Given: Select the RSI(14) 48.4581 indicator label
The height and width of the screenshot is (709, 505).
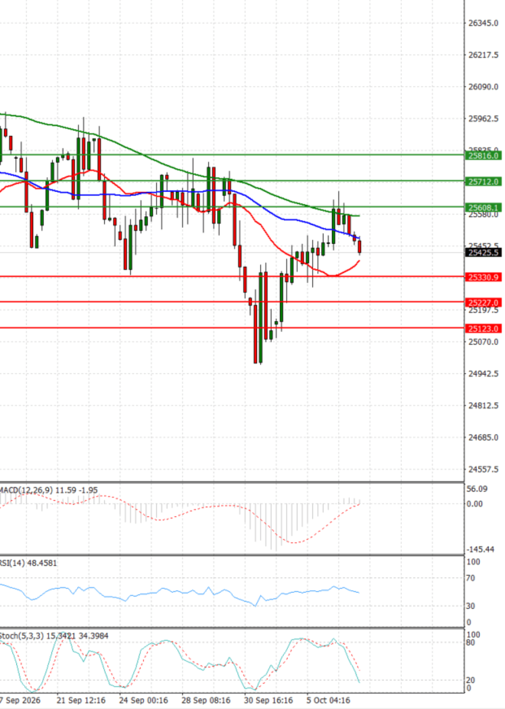Looking at the screenshot, I should (x=28, y=563).
